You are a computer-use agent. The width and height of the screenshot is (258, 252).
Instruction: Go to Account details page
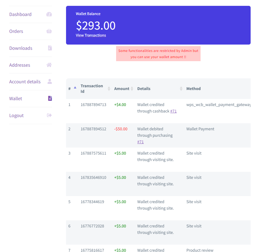click(25, 82)
